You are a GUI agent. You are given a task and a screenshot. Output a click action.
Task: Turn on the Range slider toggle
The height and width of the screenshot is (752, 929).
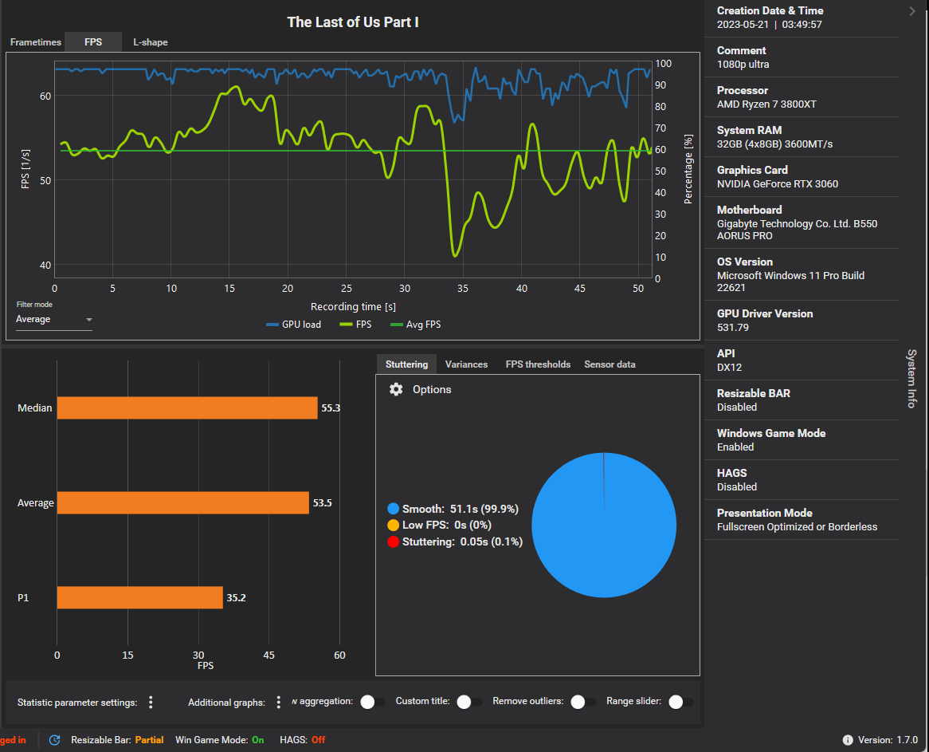pos(680,702)
